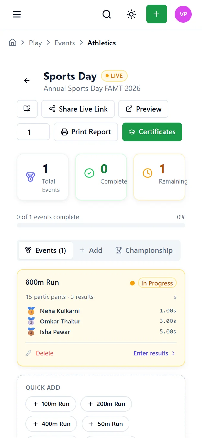202x438 pixels.
Task: Click Print Report button
Action: 86,132
